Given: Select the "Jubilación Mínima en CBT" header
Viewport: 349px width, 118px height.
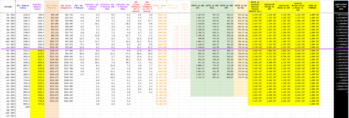Looking at the screenshot, I should [x=270, y=7].
